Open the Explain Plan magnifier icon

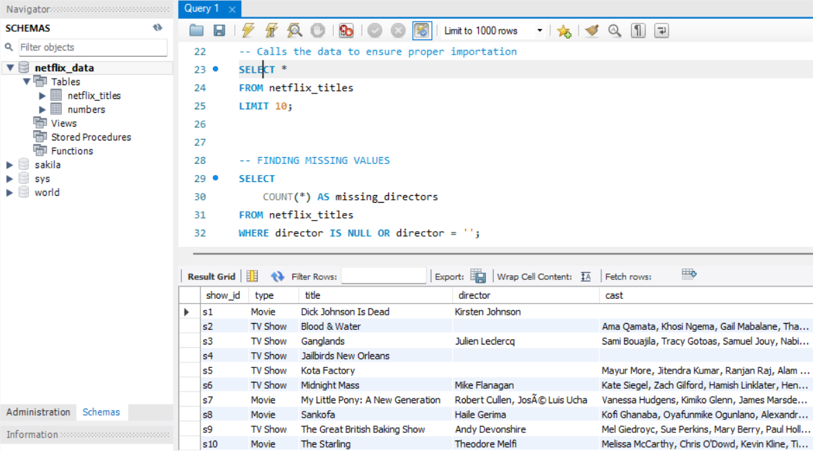click(294, 30)
